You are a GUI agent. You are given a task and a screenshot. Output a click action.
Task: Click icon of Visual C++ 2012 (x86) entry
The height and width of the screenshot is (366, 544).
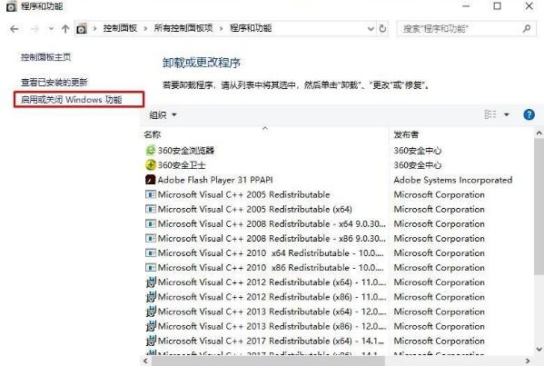click(151, 297)
